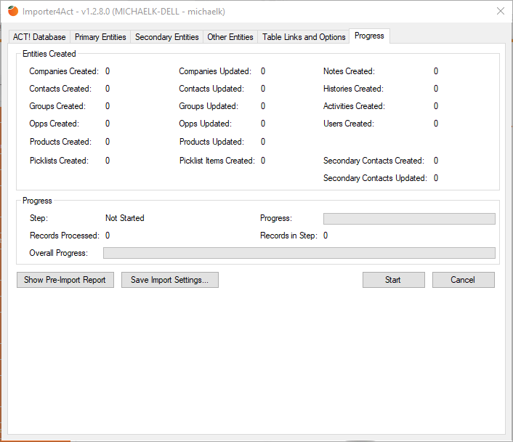The width and height of the screenshot is (513, 442).
Task: Click the Companies Created label
Action: click(64, 71)
